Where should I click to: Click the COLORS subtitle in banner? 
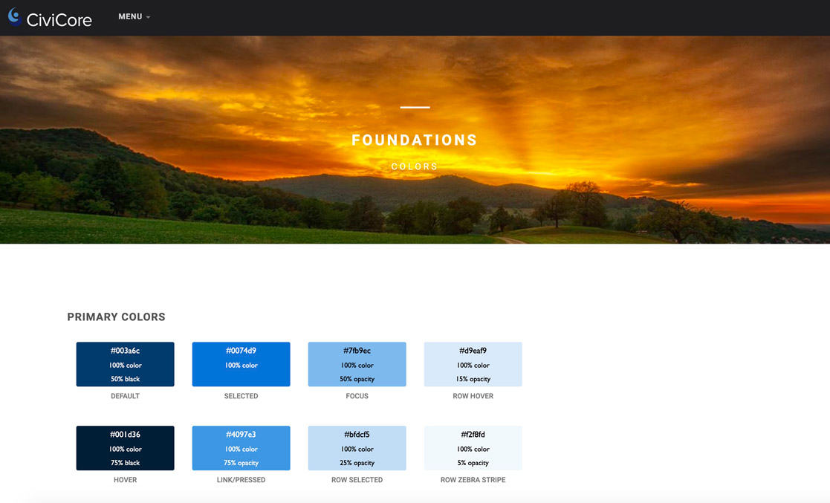[415, 167]
